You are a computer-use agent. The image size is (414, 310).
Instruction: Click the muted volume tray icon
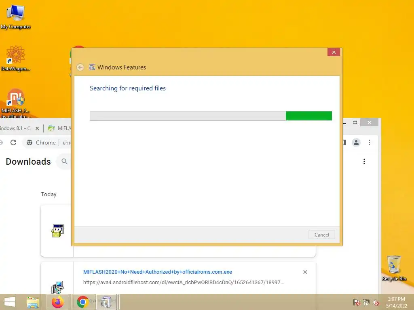(376, 302)
